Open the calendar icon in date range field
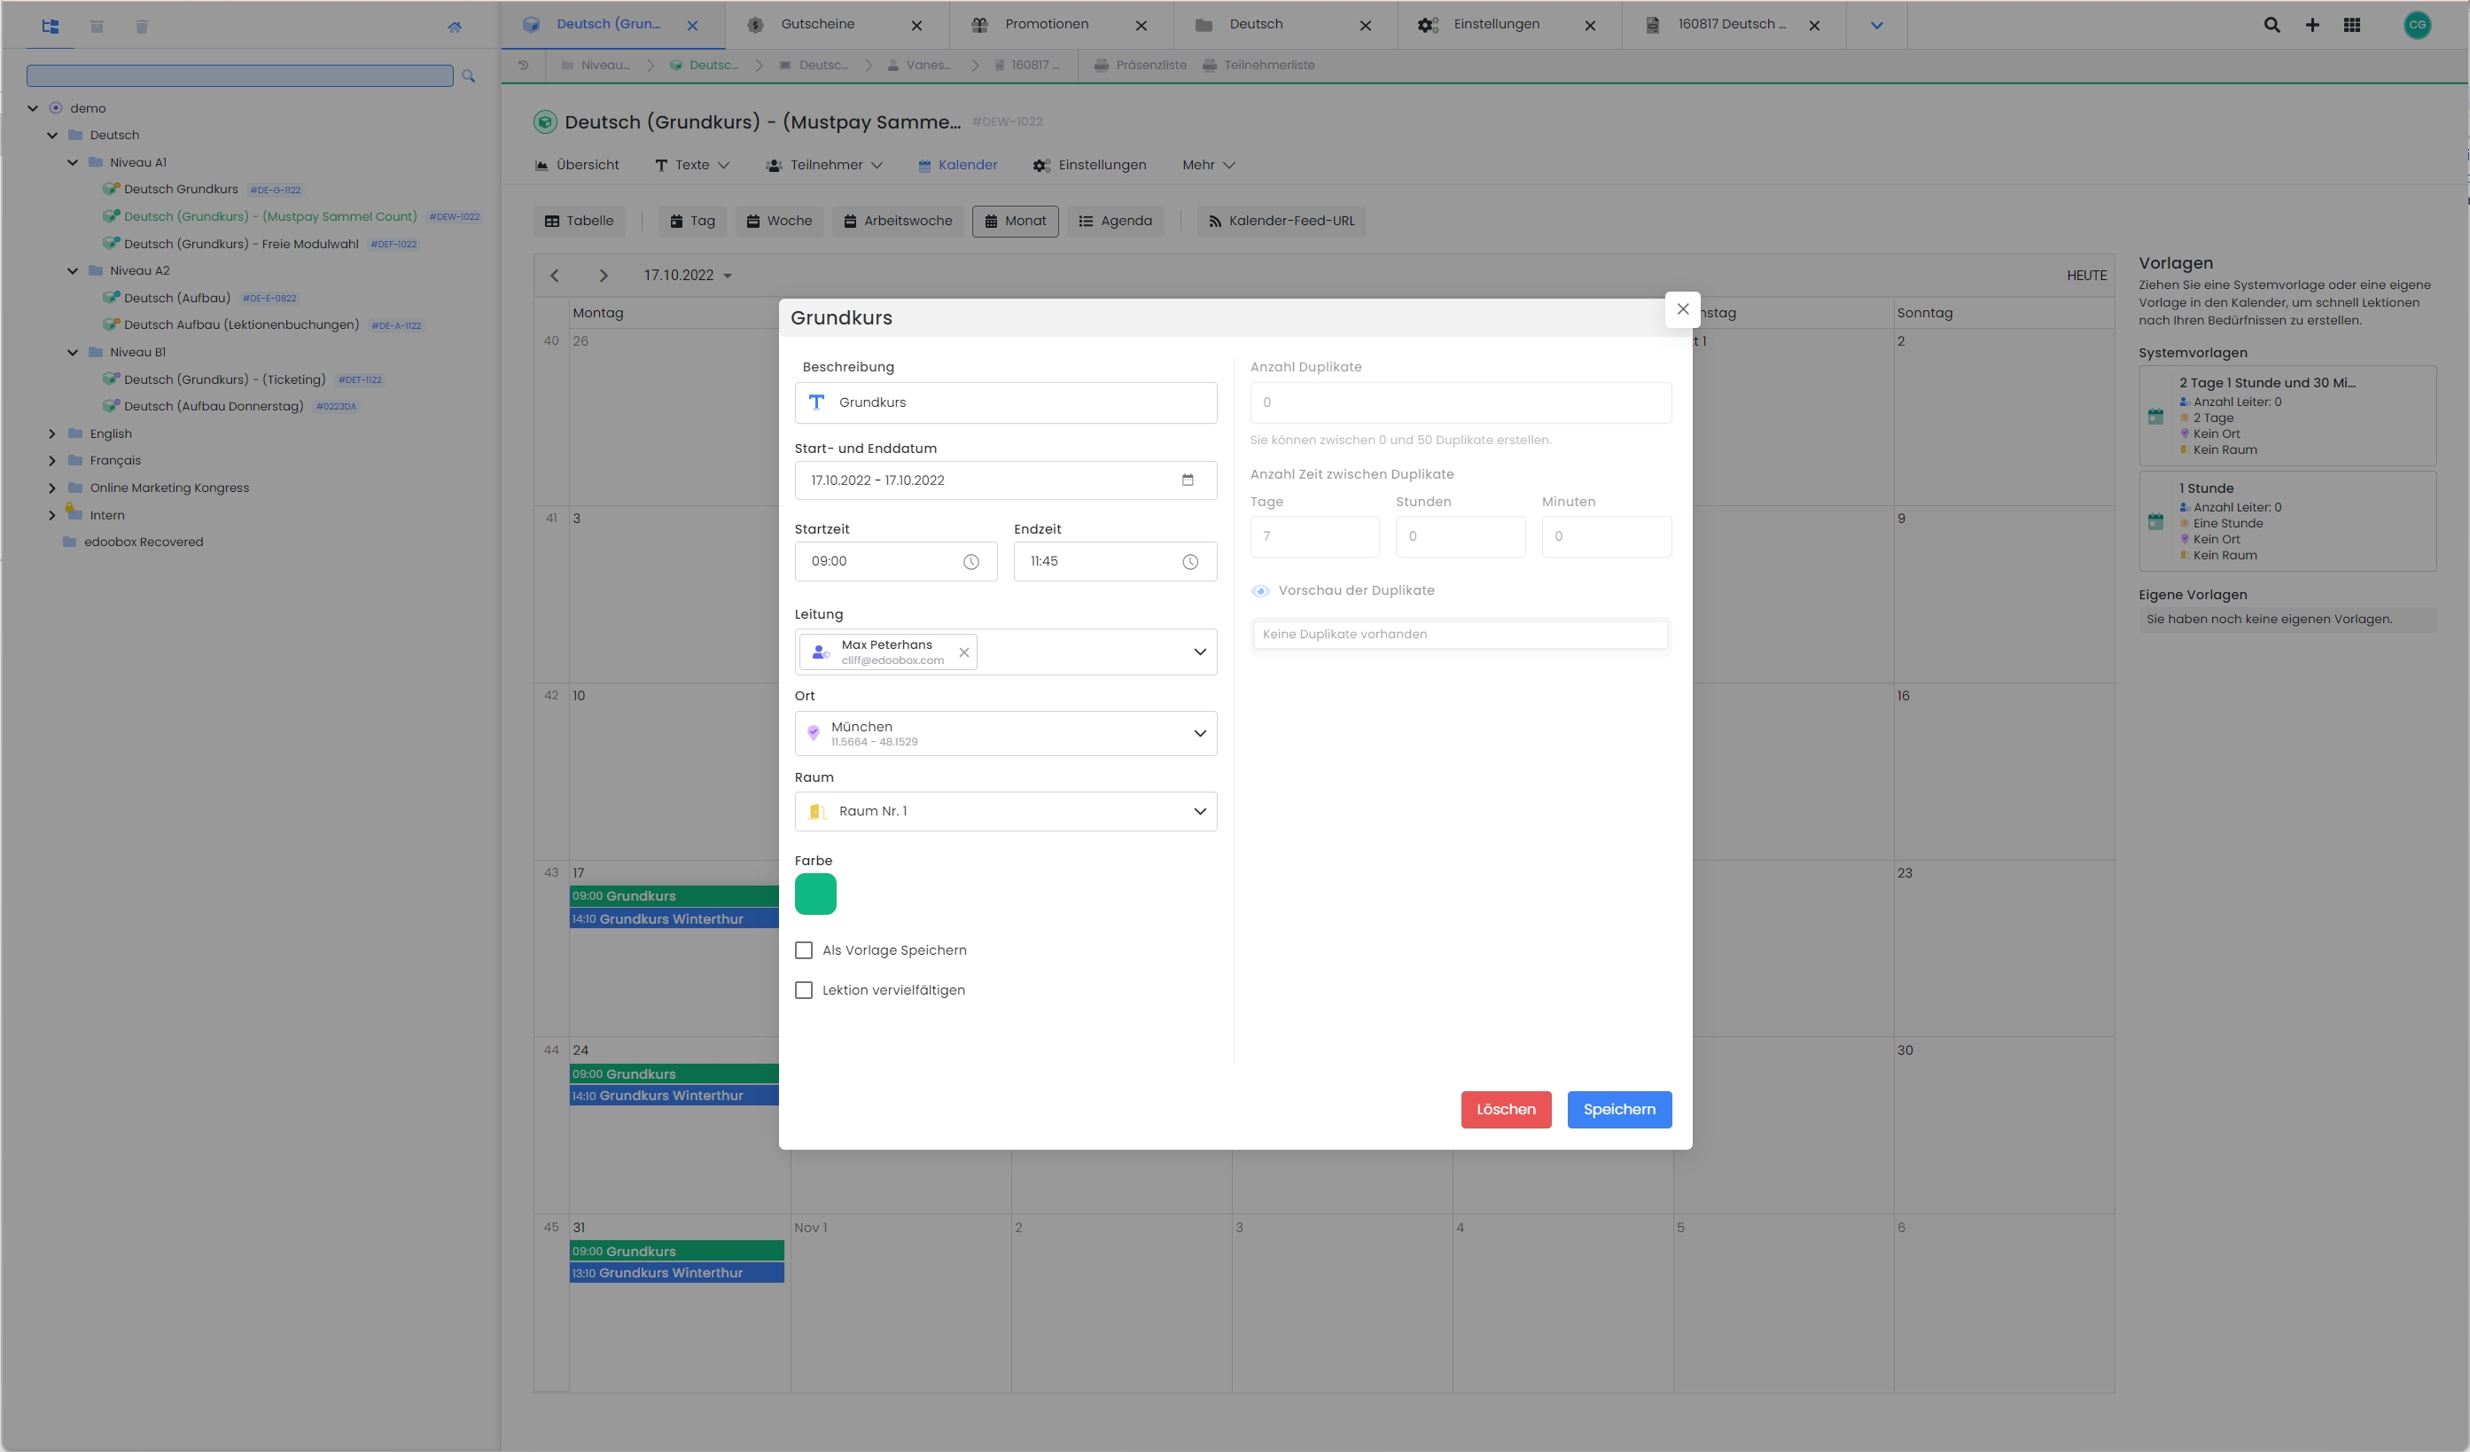This screenshot has width=2470, height=1452. [1187, 480]
